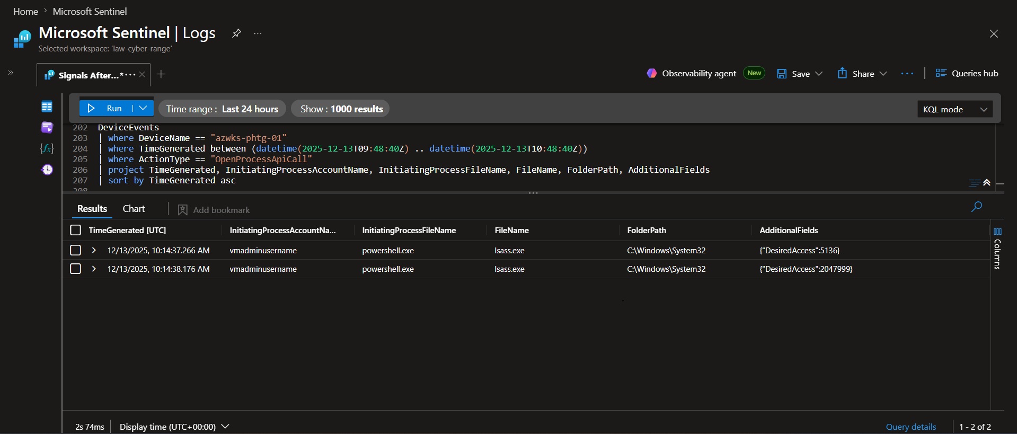1017x434 pixels.
Task: Open the Columns side panel
Action: click(997, 249)
